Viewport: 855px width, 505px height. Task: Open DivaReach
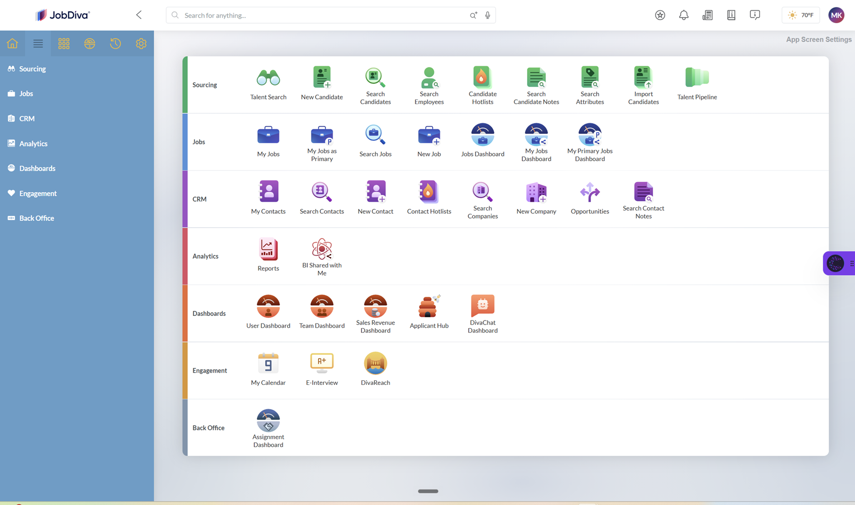coord(375,370)
